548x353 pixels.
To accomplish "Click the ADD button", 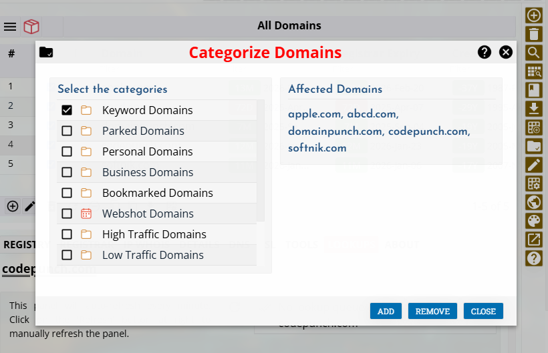I will [x=386, y=311].
